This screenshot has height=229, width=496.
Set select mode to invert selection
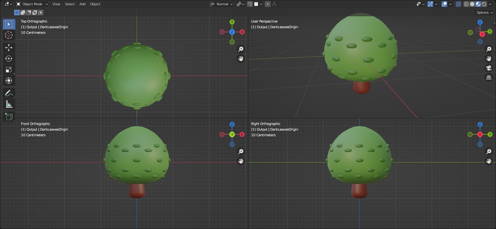coord(34,13)
